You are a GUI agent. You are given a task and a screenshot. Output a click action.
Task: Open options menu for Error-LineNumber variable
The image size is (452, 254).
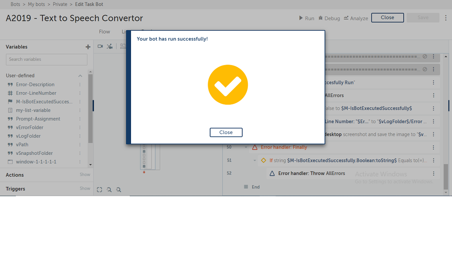tap(80, 93)
